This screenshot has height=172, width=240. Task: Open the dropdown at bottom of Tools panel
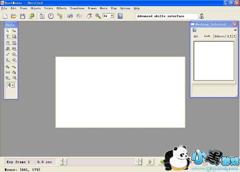click(x=11, y=85)
